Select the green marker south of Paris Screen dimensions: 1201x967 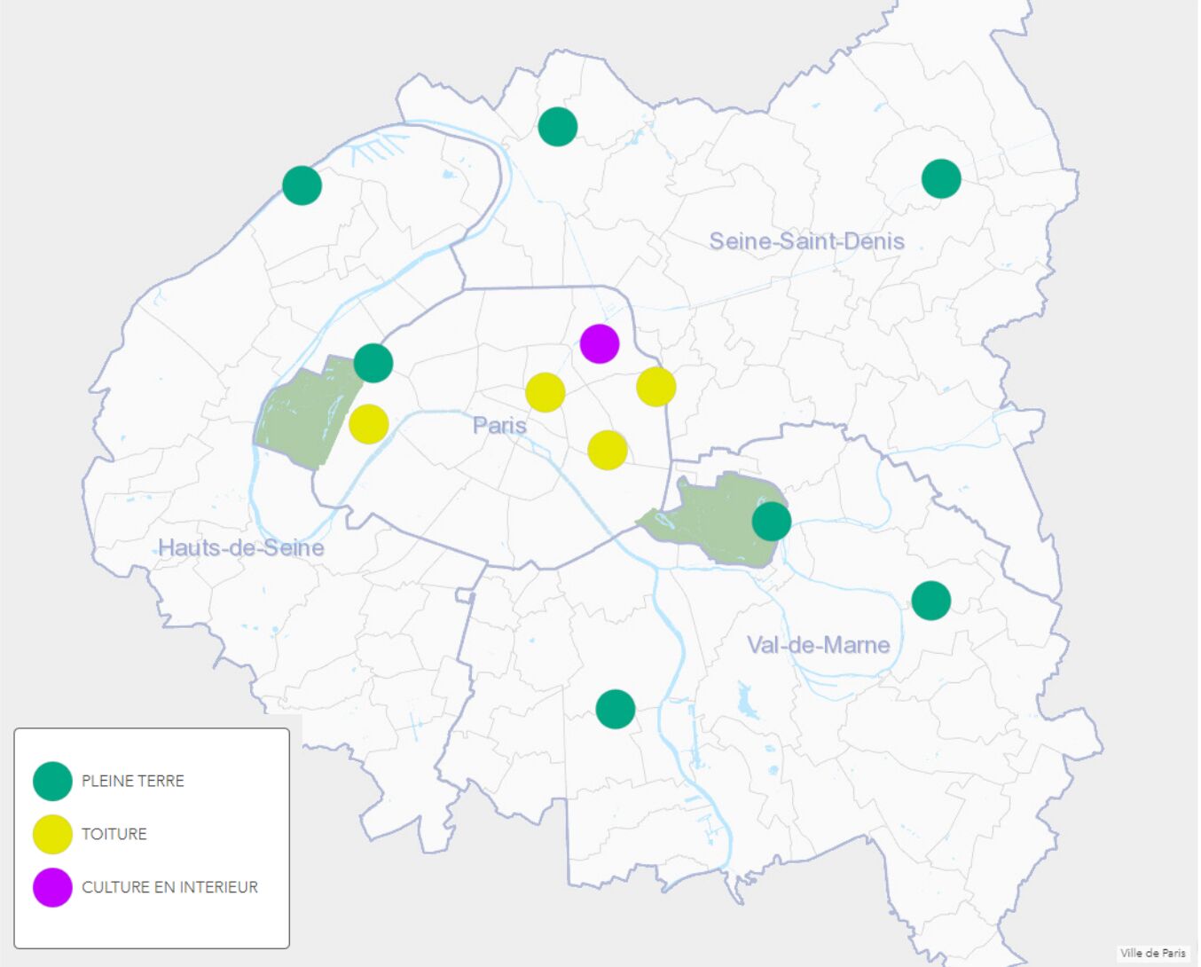click(616, 709)
